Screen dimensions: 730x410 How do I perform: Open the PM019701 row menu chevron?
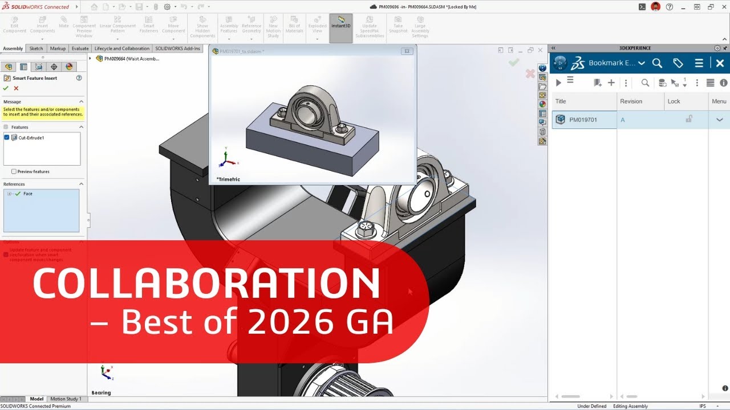point(719,120)
